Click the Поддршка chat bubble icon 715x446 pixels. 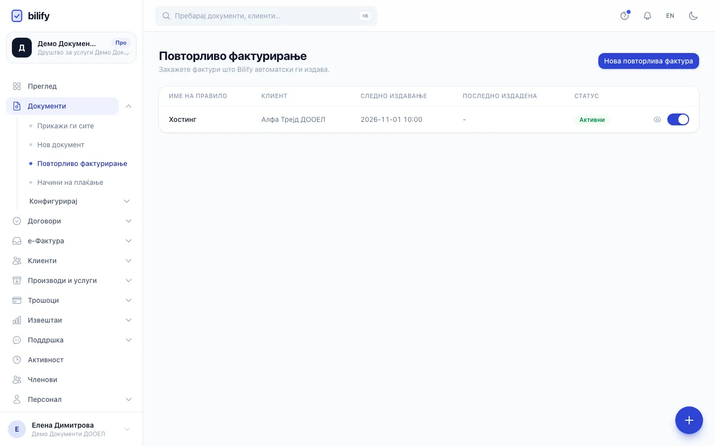click(17, 340)
